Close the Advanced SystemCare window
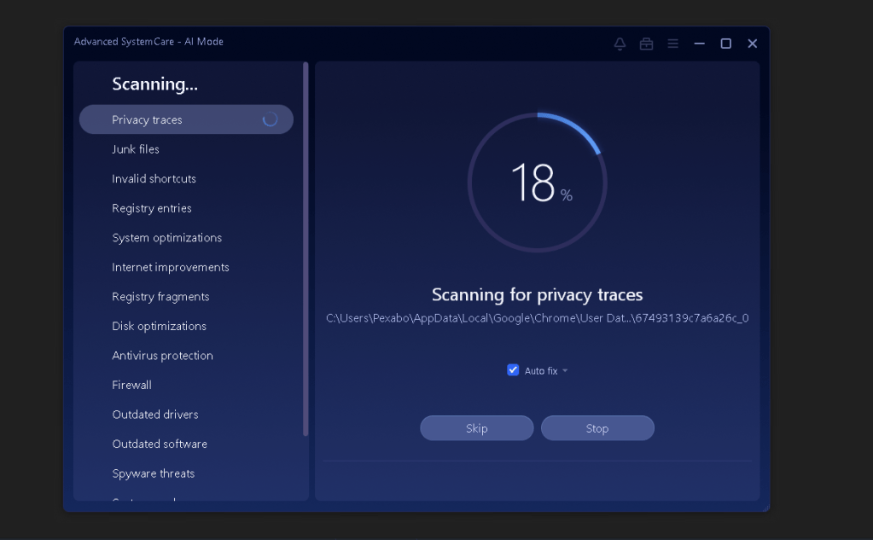The height and width of the screenshot is (540, 873). 752,44
